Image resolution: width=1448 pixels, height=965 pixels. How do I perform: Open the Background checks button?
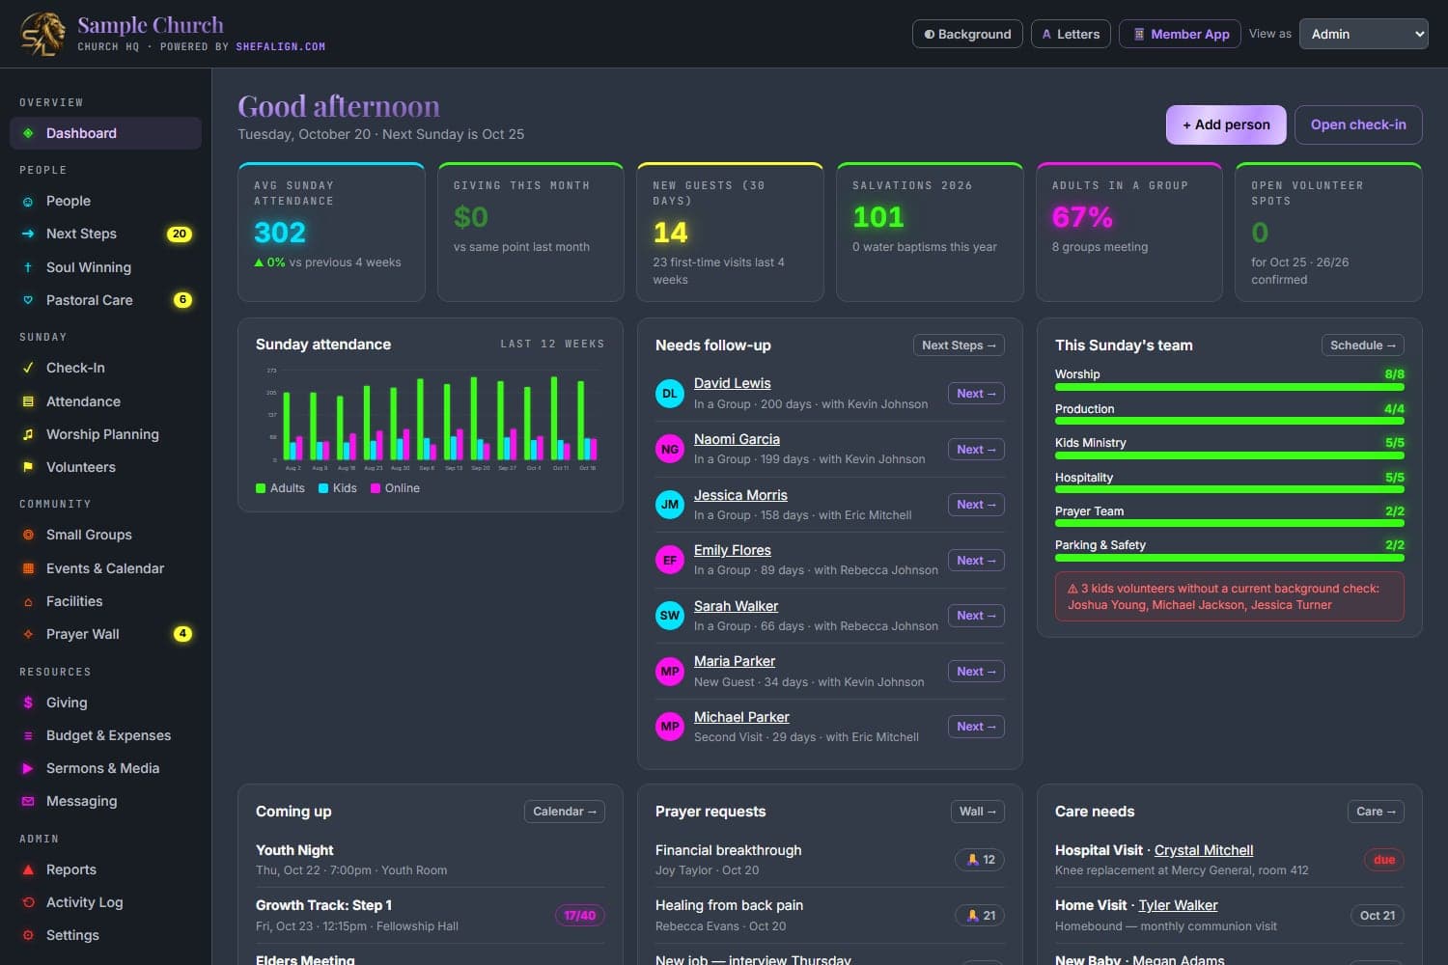[x=967, y=34]
